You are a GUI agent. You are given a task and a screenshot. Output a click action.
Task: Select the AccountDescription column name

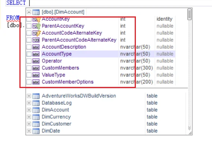point(64,47)
